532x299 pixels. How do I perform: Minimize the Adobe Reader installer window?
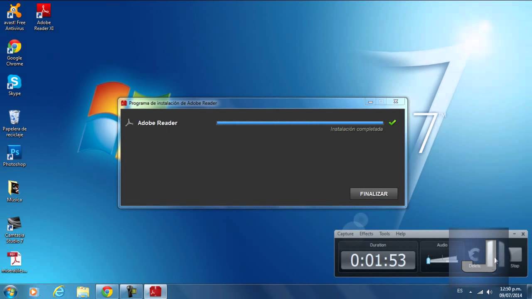(371, 101)
